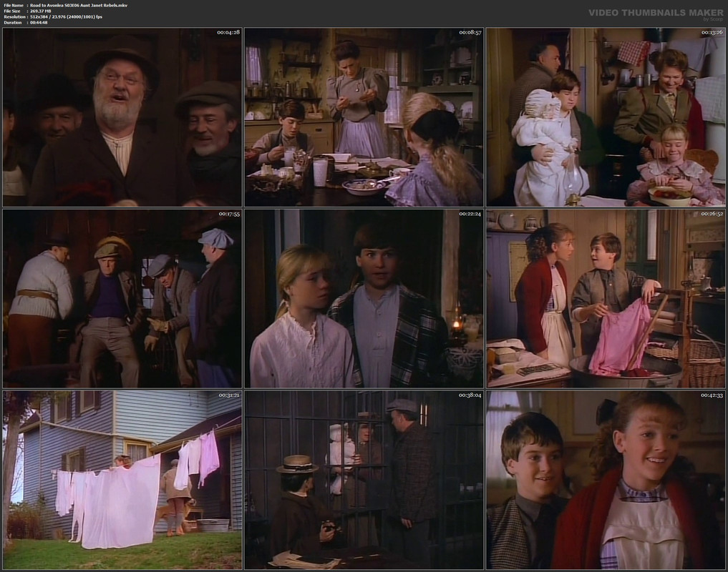Viewport: 728px width, 572px height.
Task: Click the 00:22:24 timestamp label
Action: (470, 214)
